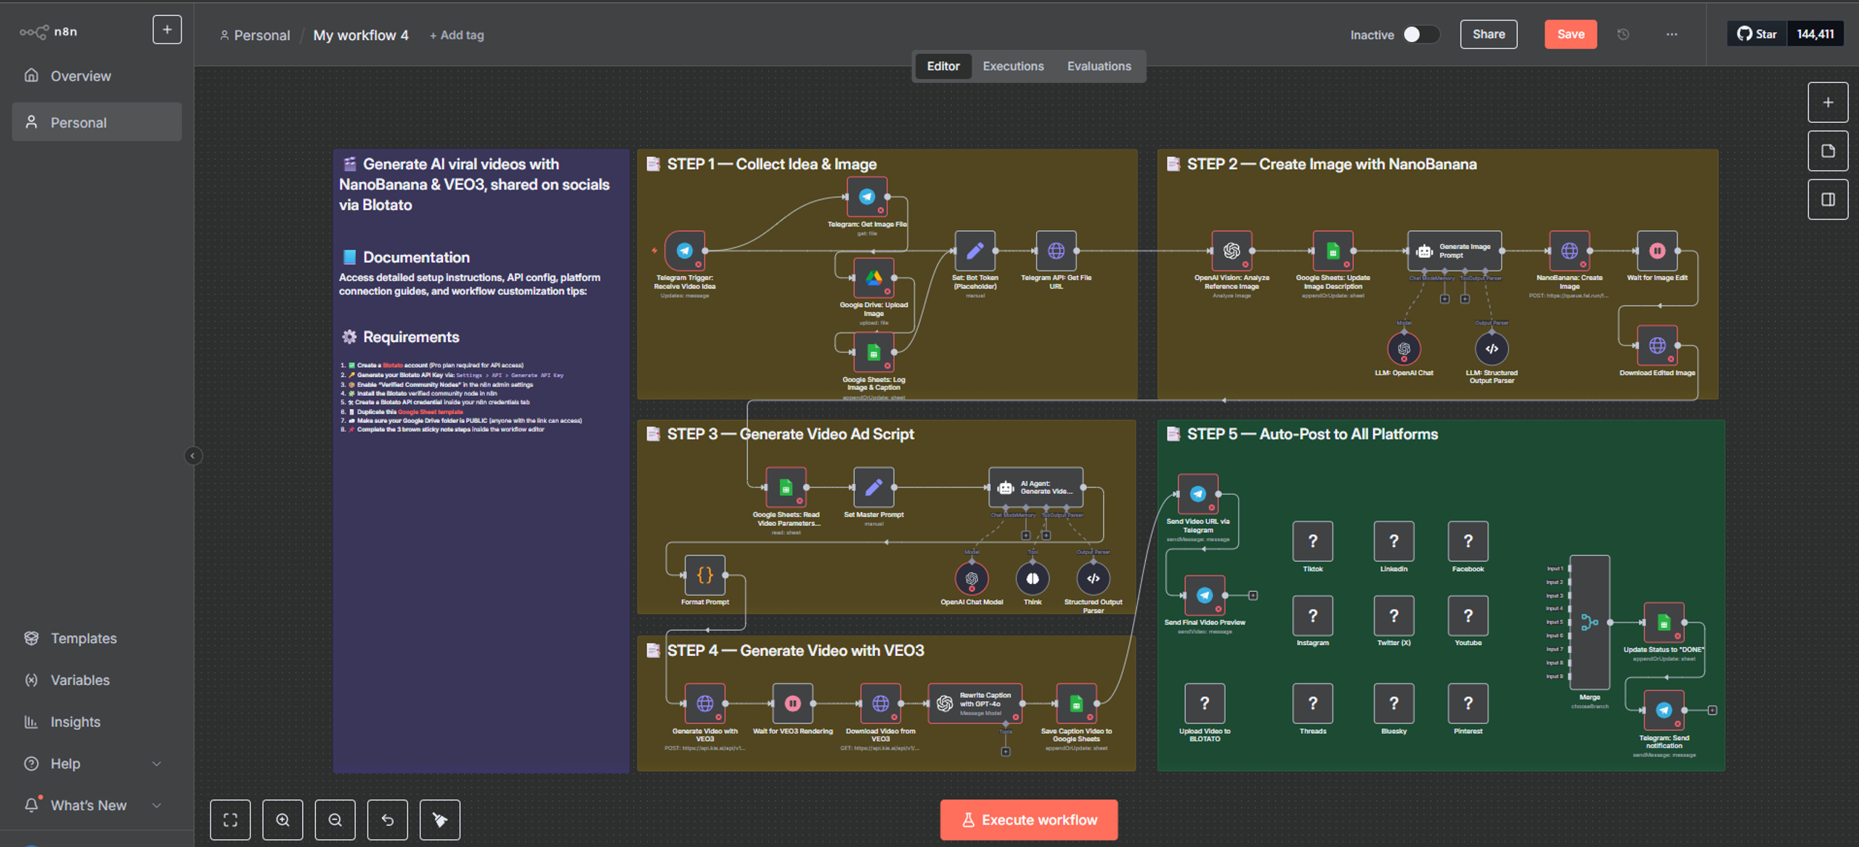Open Save Caption Video to Google Sheets node
The width and height of the screenshot is (1859, 847).
point(1076,703)
